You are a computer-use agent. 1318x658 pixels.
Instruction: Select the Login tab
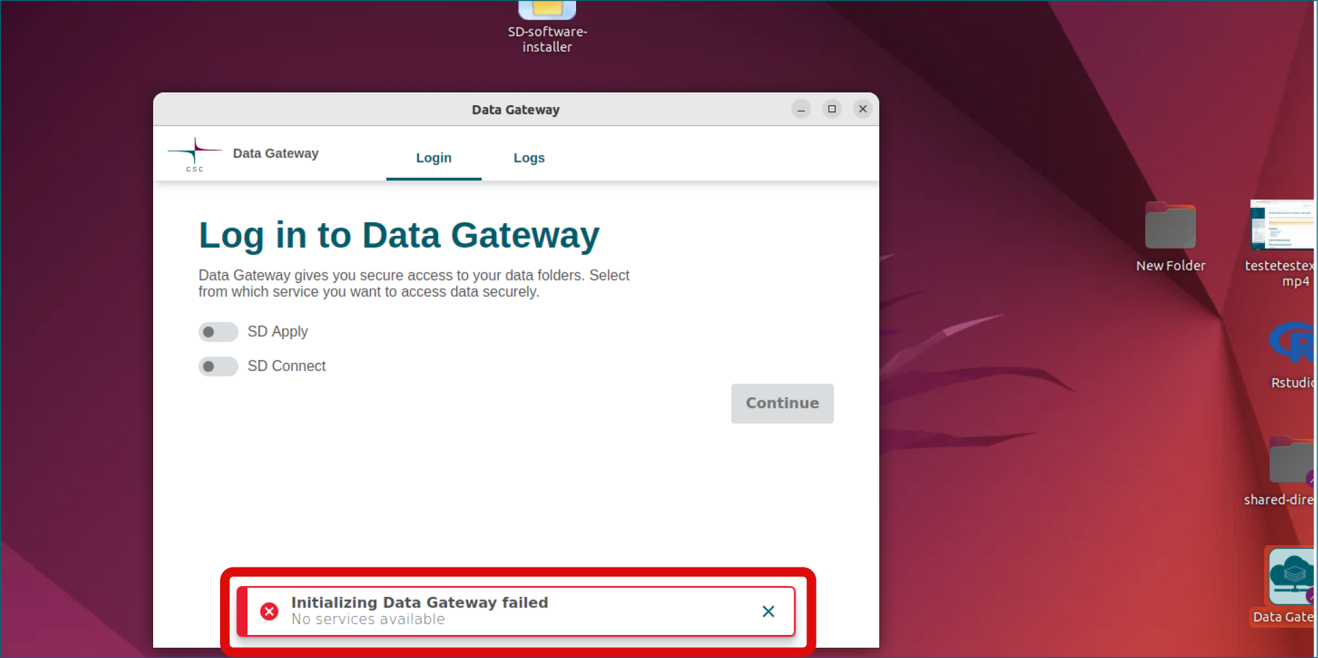433,158
